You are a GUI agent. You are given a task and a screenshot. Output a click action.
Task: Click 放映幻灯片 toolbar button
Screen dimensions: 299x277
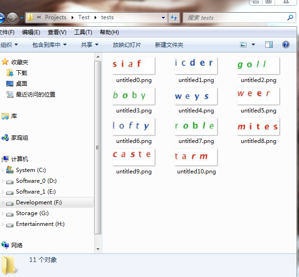click(127, 45)
